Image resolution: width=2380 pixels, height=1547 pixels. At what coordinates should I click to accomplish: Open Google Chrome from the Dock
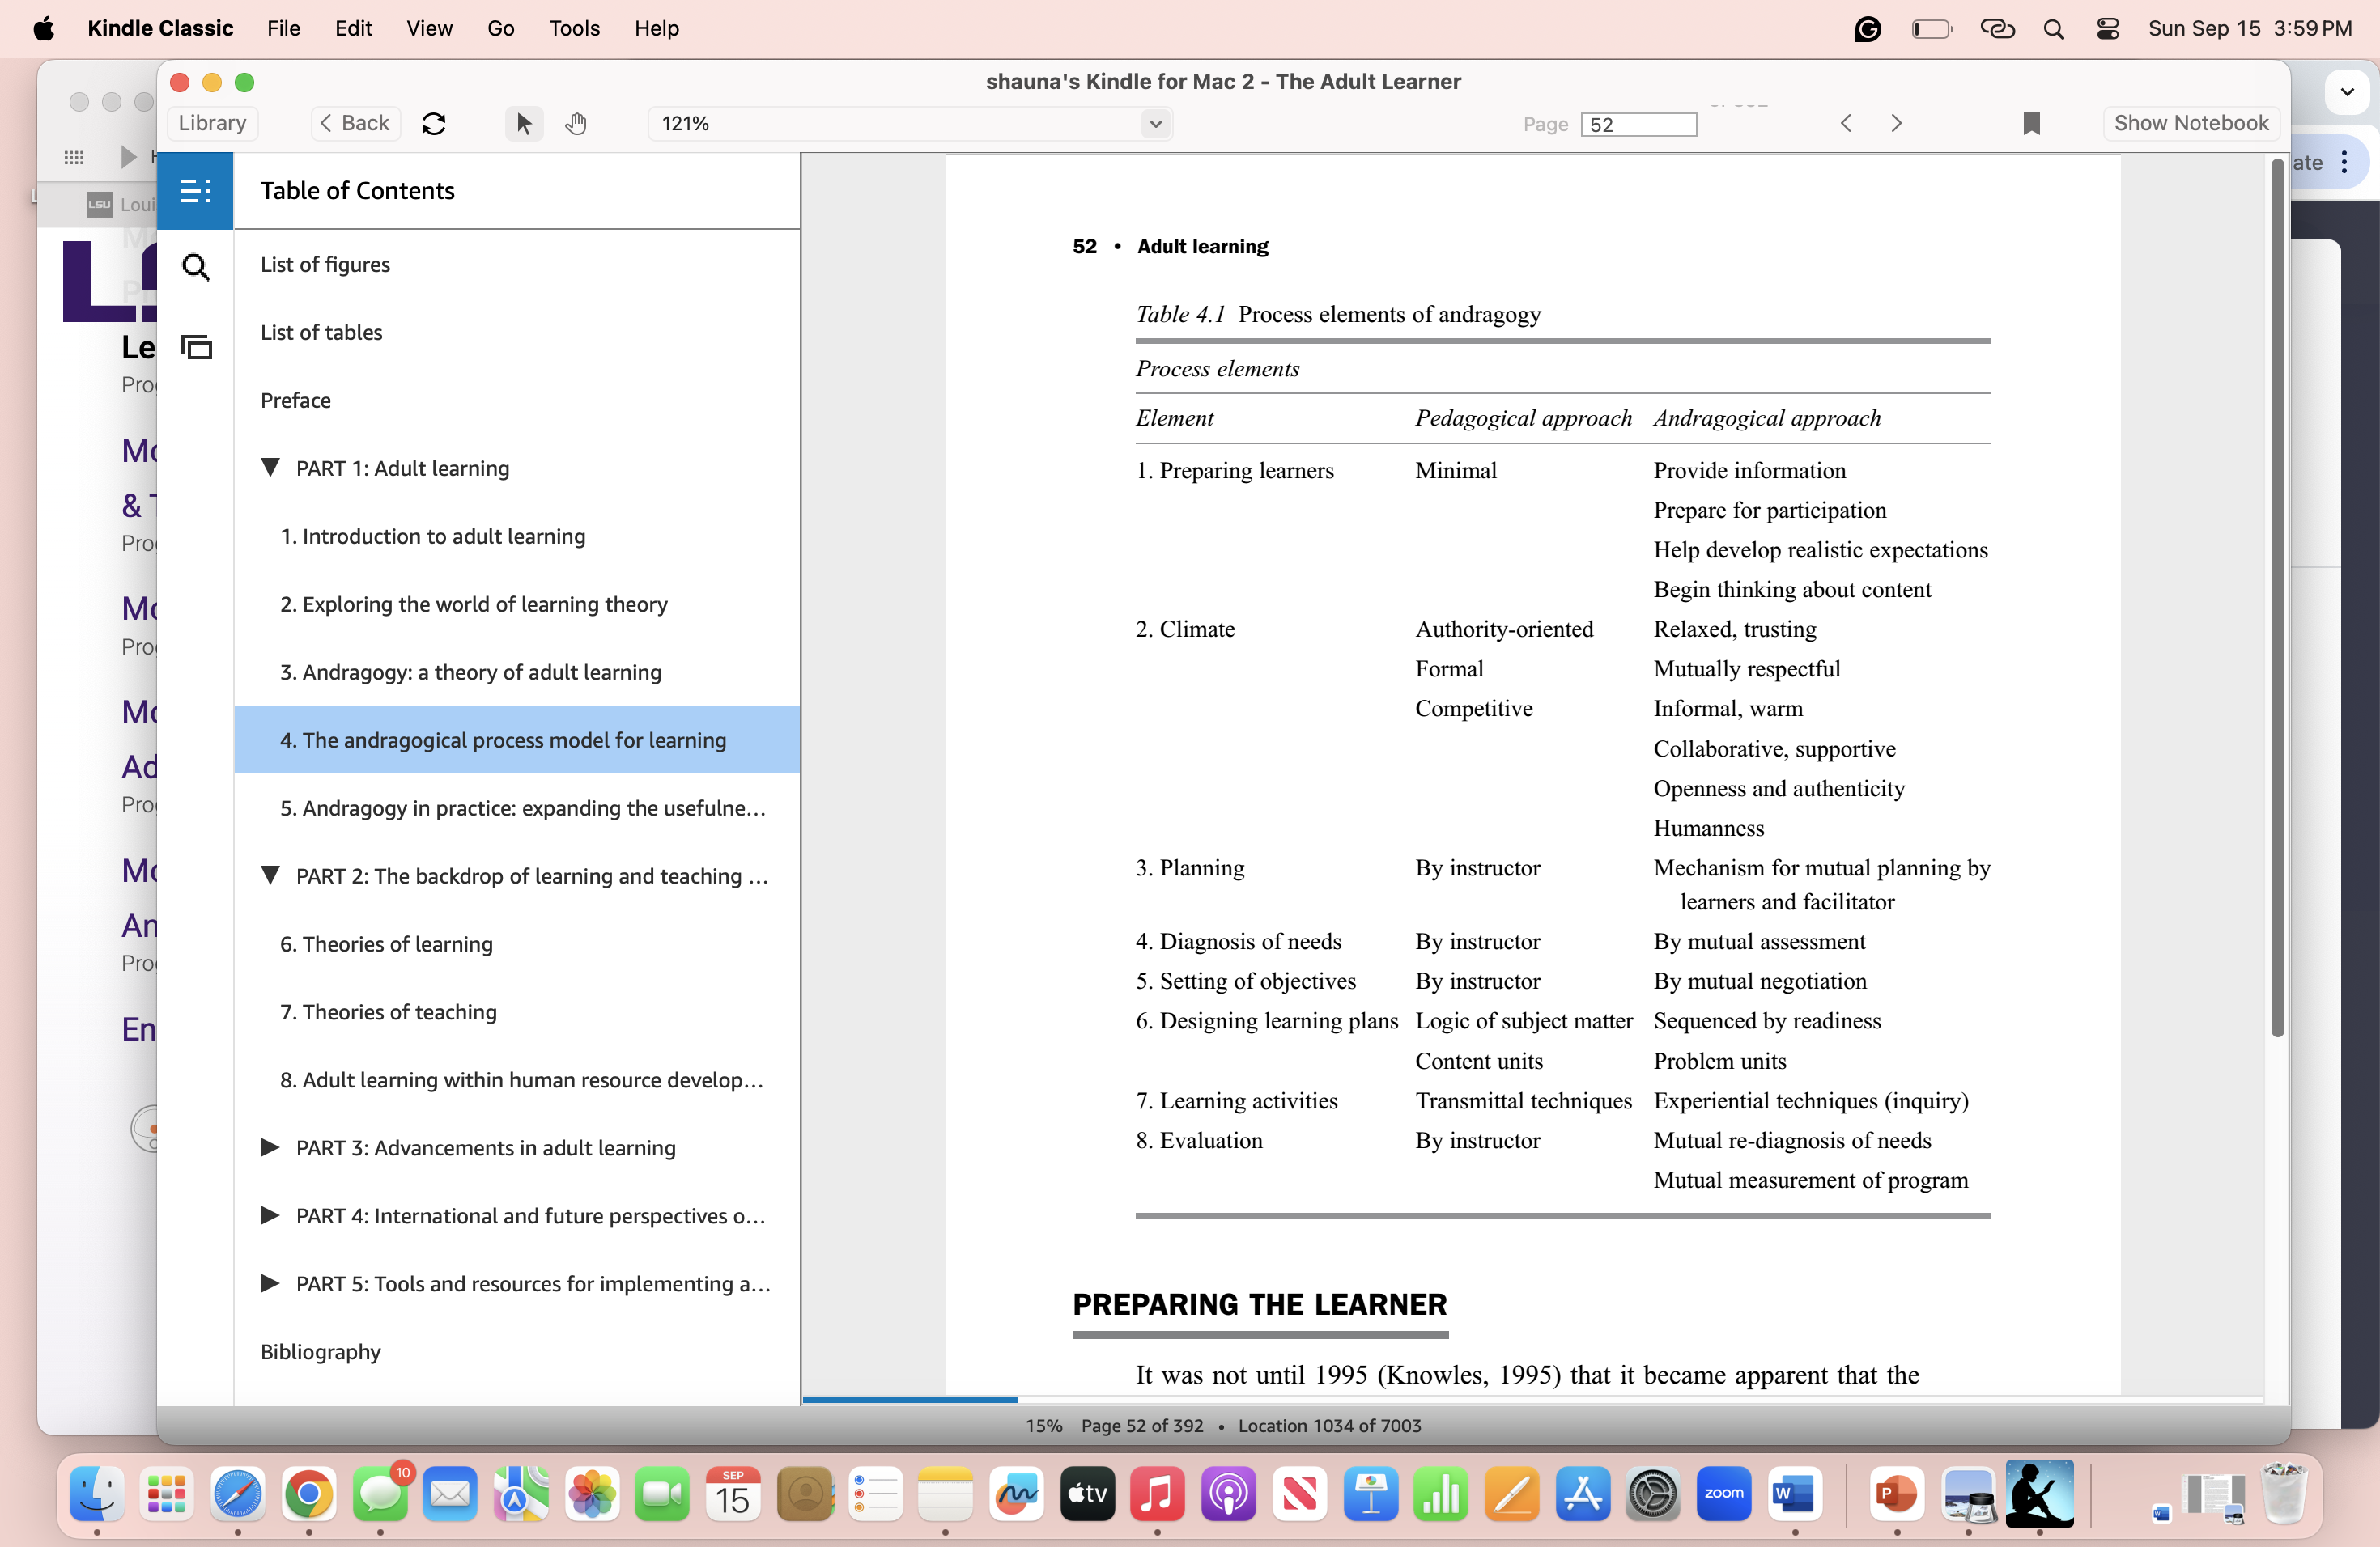309,1494
